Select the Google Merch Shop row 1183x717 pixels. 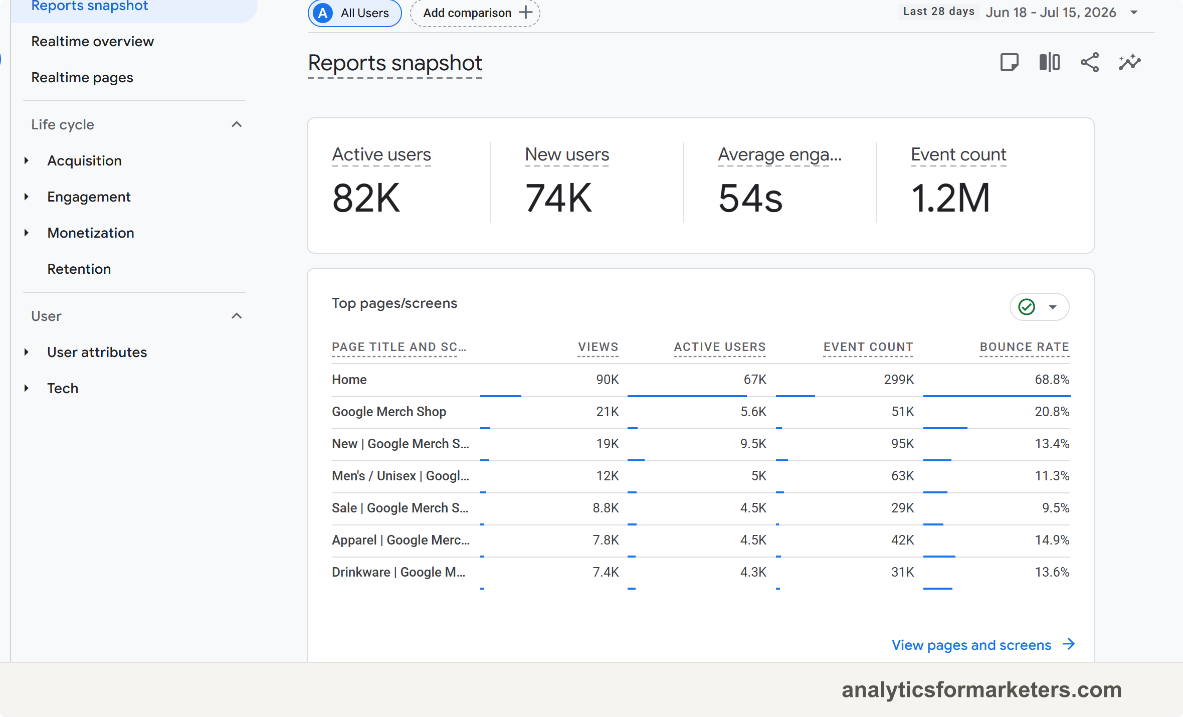701,412
